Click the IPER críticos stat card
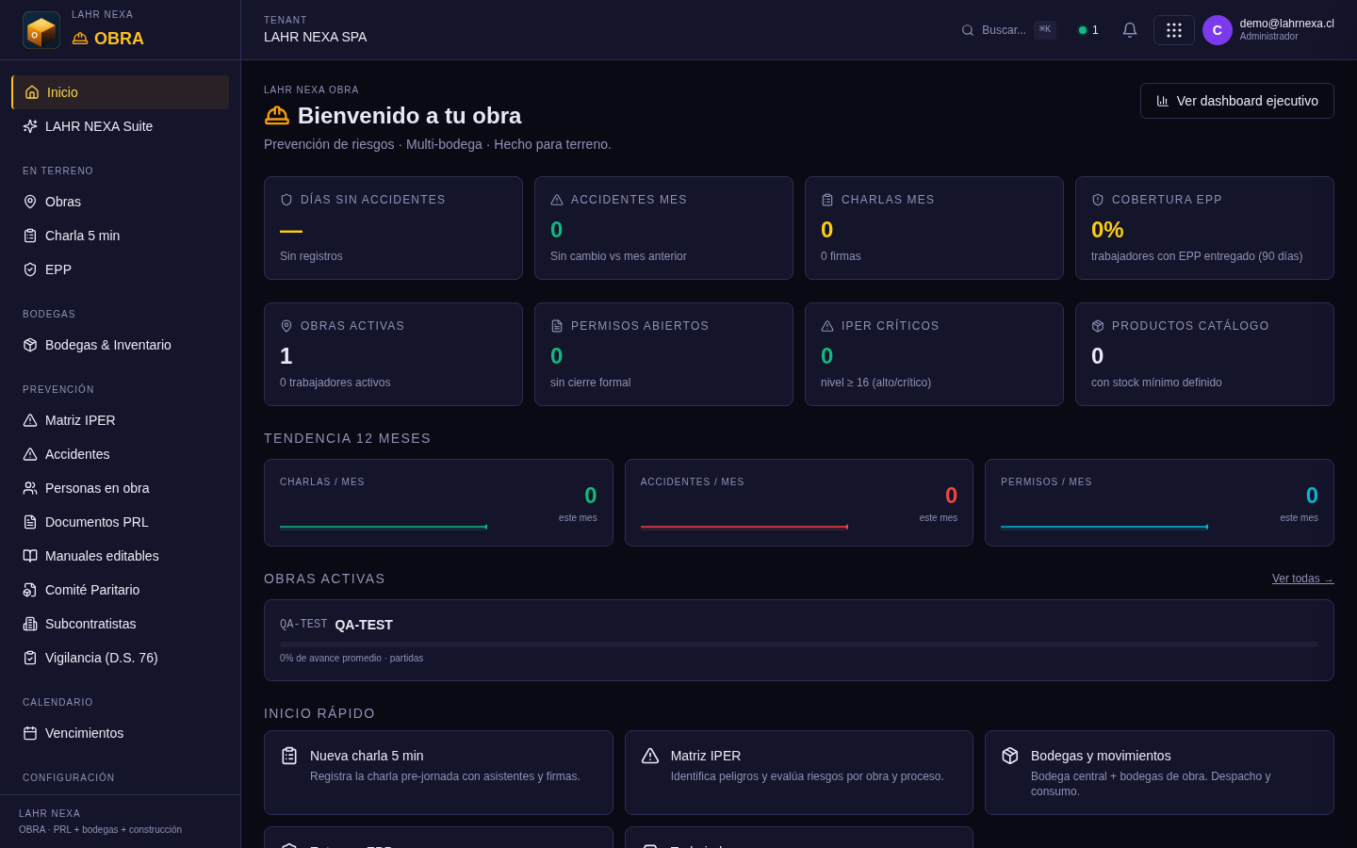 [934, 354]
